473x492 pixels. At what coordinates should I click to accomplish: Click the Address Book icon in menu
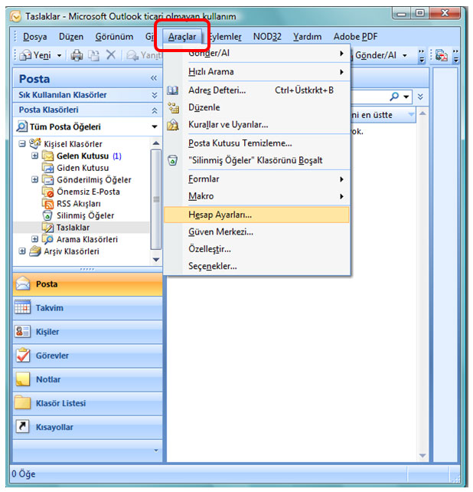coord(172,90)
